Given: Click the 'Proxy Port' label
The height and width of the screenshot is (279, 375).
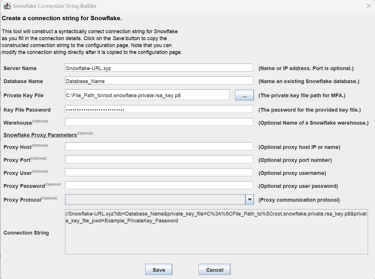Looking at the screenshot, I should coord(17,160).
